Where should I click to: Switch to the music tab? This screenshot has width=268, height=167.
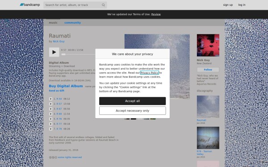coord(53,23)
